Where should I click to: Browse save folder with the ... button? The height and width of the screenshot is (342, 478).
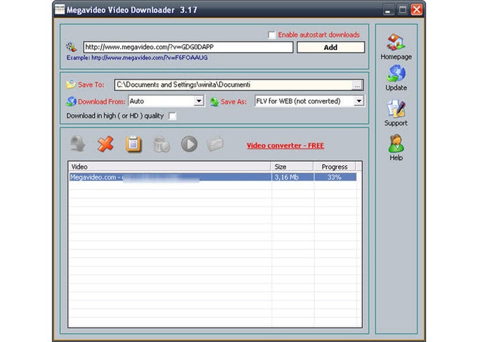pyautogui.click(x=357, y=85)
